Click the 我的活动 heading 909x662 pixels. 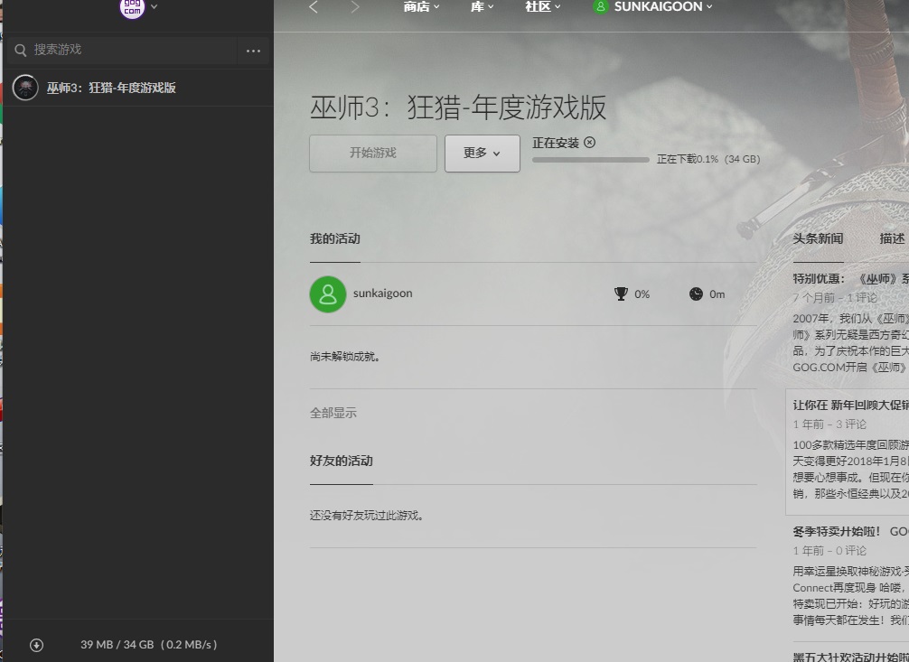[335, 238]
